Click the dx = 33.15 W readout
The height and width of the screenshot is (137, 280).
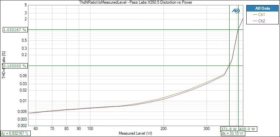pos(233,133)
